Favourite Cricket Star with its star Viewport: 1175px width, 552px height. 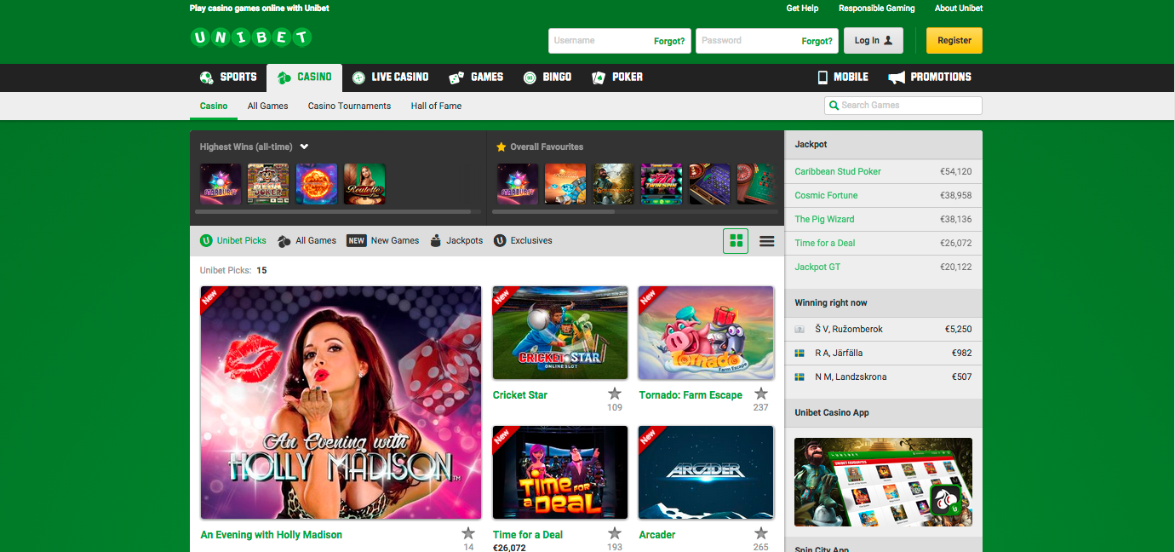point(615,394)
